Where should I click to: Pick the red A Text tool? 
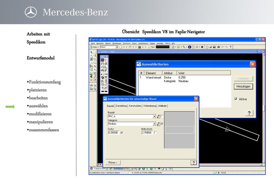point(95,66)
